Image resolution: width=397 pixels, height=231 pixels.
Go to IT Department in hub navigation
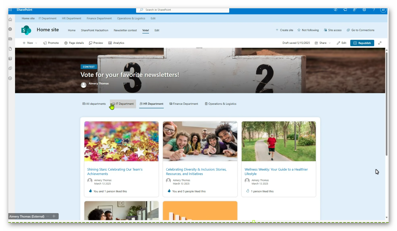(48, 18)
